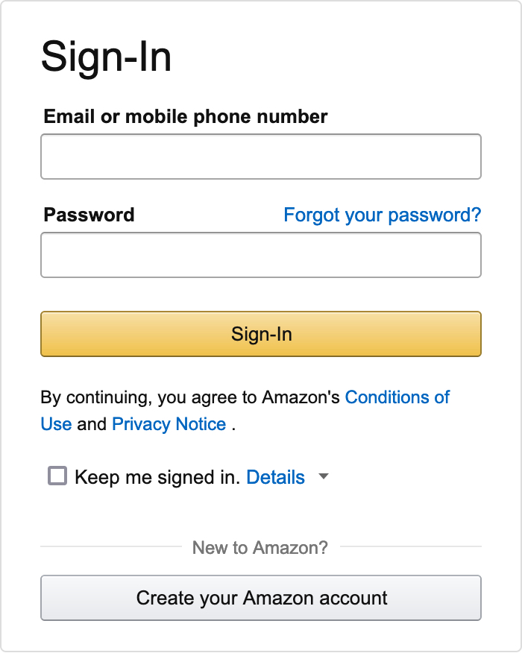522x653 pixels.
Task: Click the Details link
Action: [275, 477]
